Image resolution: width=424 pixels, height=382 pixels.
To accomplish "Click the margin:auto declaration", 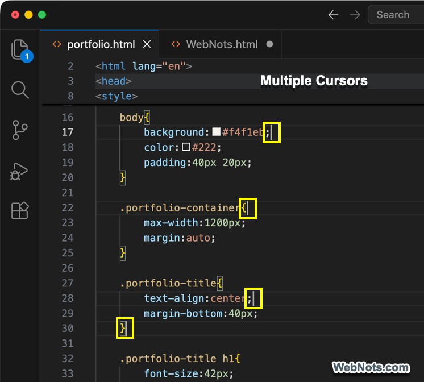I will click(180, 238).
